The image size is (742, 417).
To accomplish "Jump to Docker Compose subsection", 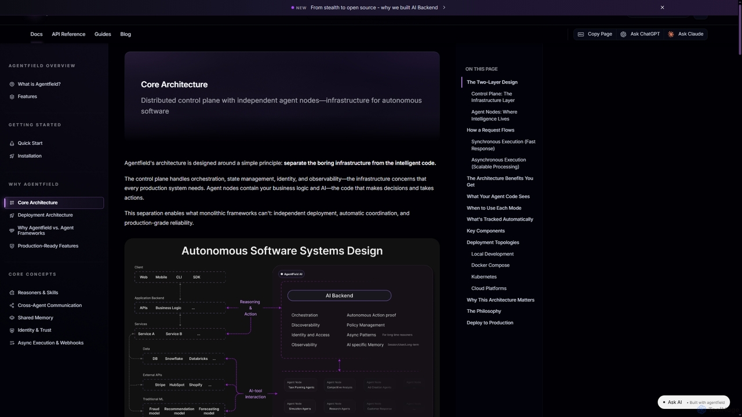I will [x=490, y=265].
